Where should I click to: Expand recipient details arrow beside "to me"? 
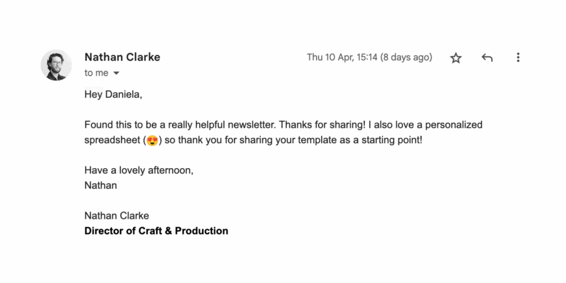pos(116,74)
